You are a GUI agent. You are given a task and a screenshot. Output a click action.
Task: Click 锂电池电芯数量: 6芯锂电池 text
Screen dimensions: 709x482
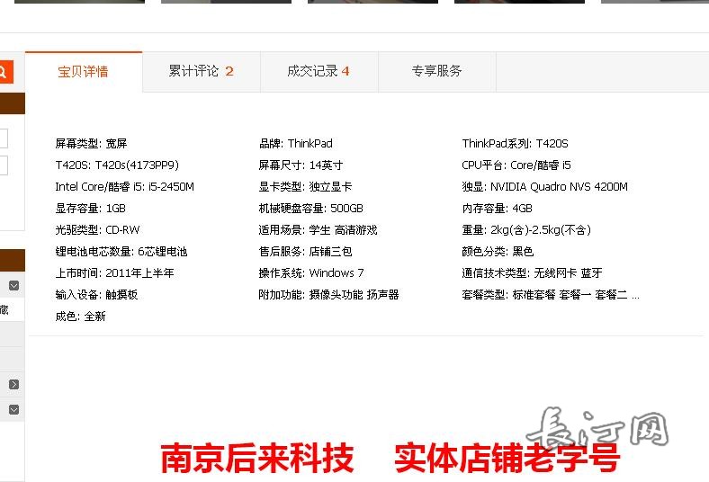[121, 252]
